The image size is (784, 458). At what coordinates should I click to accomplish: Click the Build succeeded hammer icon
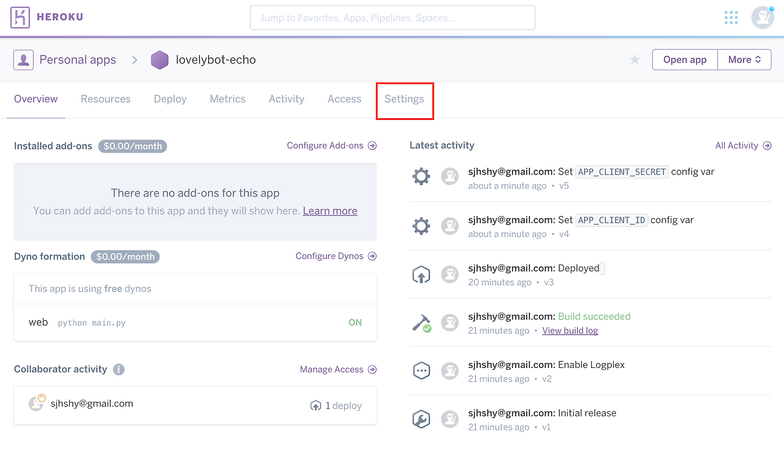(422, 323)
